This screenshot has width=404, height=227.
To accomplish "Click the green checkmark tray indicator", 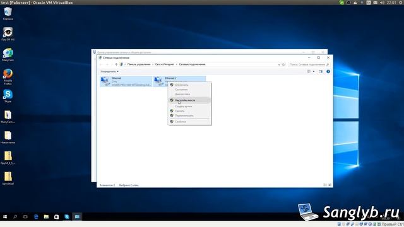I will click(342, 3).
